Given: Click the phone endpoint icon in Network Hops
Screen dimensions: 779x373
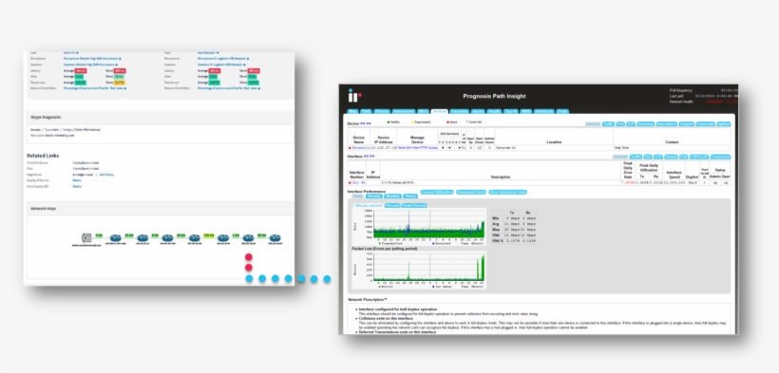Looking at the screenshot, I should (87, 238).
